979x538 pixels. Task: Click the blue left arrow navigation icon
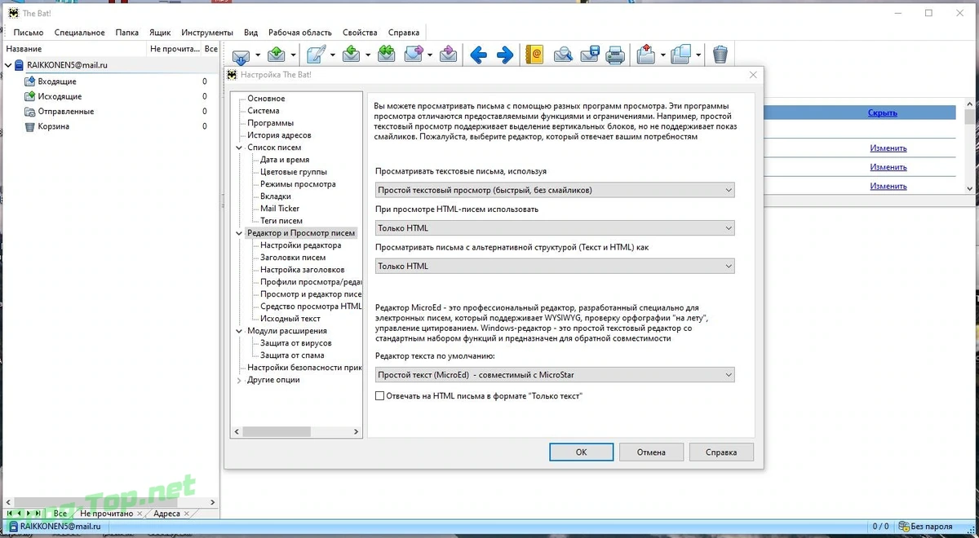point(479,55)
